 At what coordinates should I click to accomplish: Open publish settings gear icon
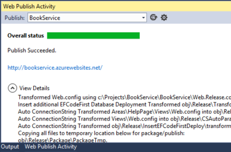pos(164,18)
